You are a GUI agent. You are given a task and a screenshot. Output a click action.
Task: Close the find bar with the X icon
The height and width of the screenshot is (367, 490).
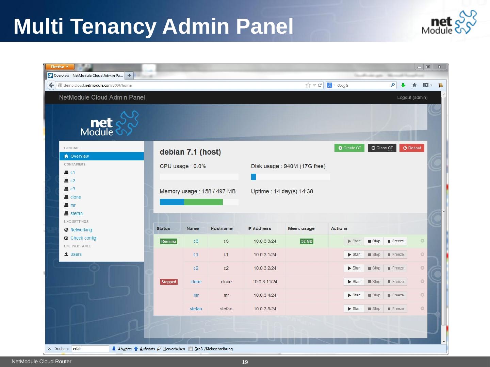click(49, 349)
